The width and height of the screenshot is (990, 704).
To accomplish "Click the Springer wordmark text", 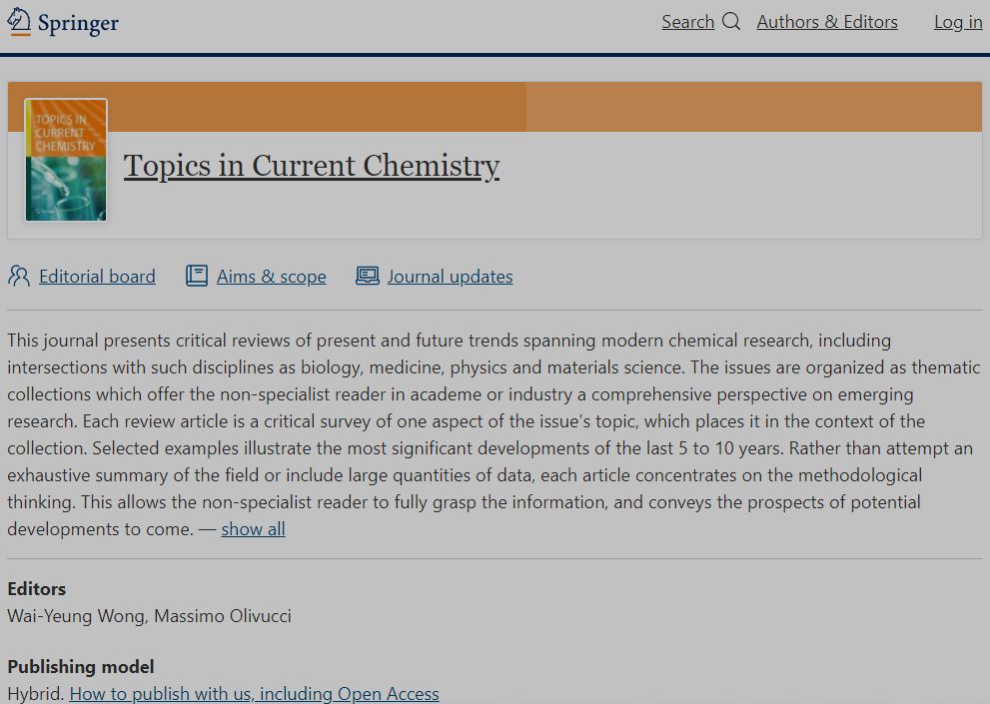I will pyautogui.click(x=78, y=23).
